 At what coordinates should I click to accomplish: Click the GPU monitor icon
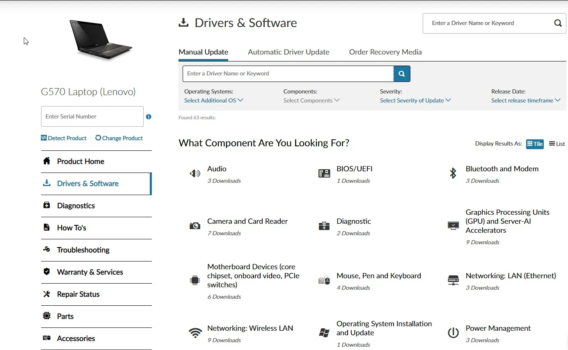click(x=453, y=225)
